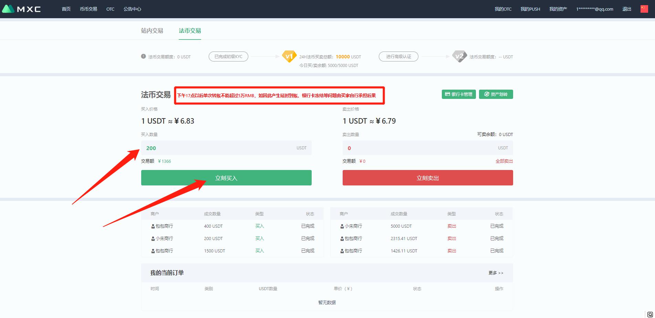This screenshot has height=318, width=655.
Task: Click the 已完成初级KYC button
Action: pyautogui.click(x=228, y=57)
